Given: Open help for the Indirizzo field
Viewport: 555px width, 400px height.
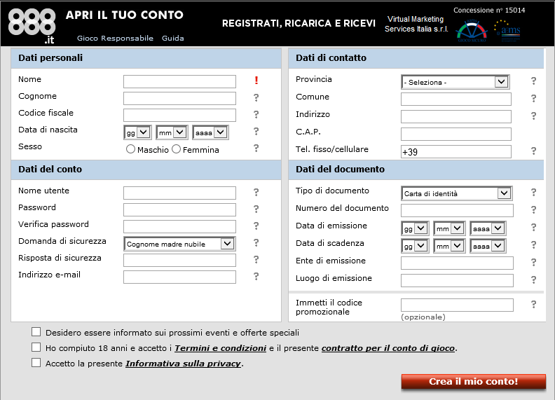Looking at the screenshot, I should pos(534,116).
